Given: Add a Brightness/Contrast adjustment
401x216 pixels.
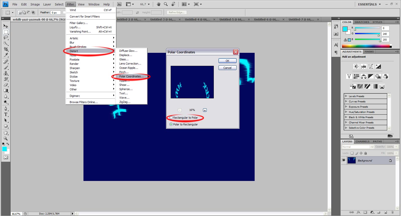Looking at the screenshot, I should [356, 66].
